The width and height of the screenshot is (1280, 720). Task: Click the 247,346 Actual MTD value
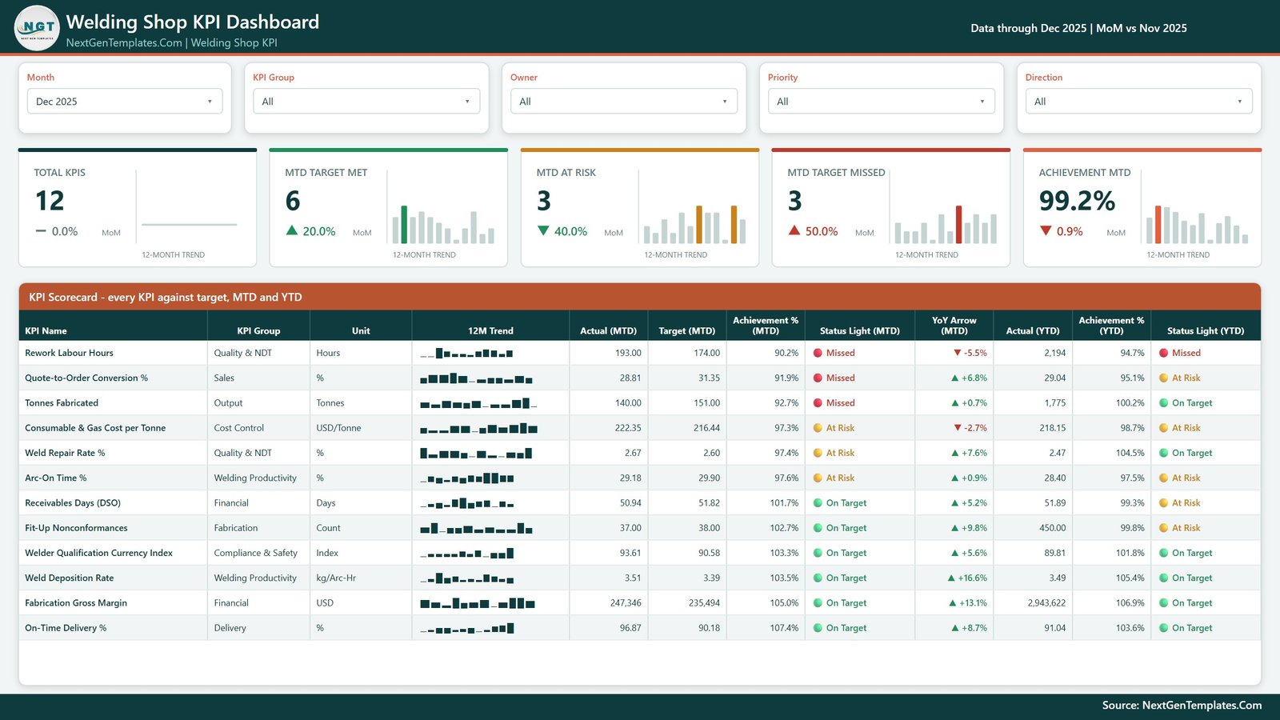point(626,603)
